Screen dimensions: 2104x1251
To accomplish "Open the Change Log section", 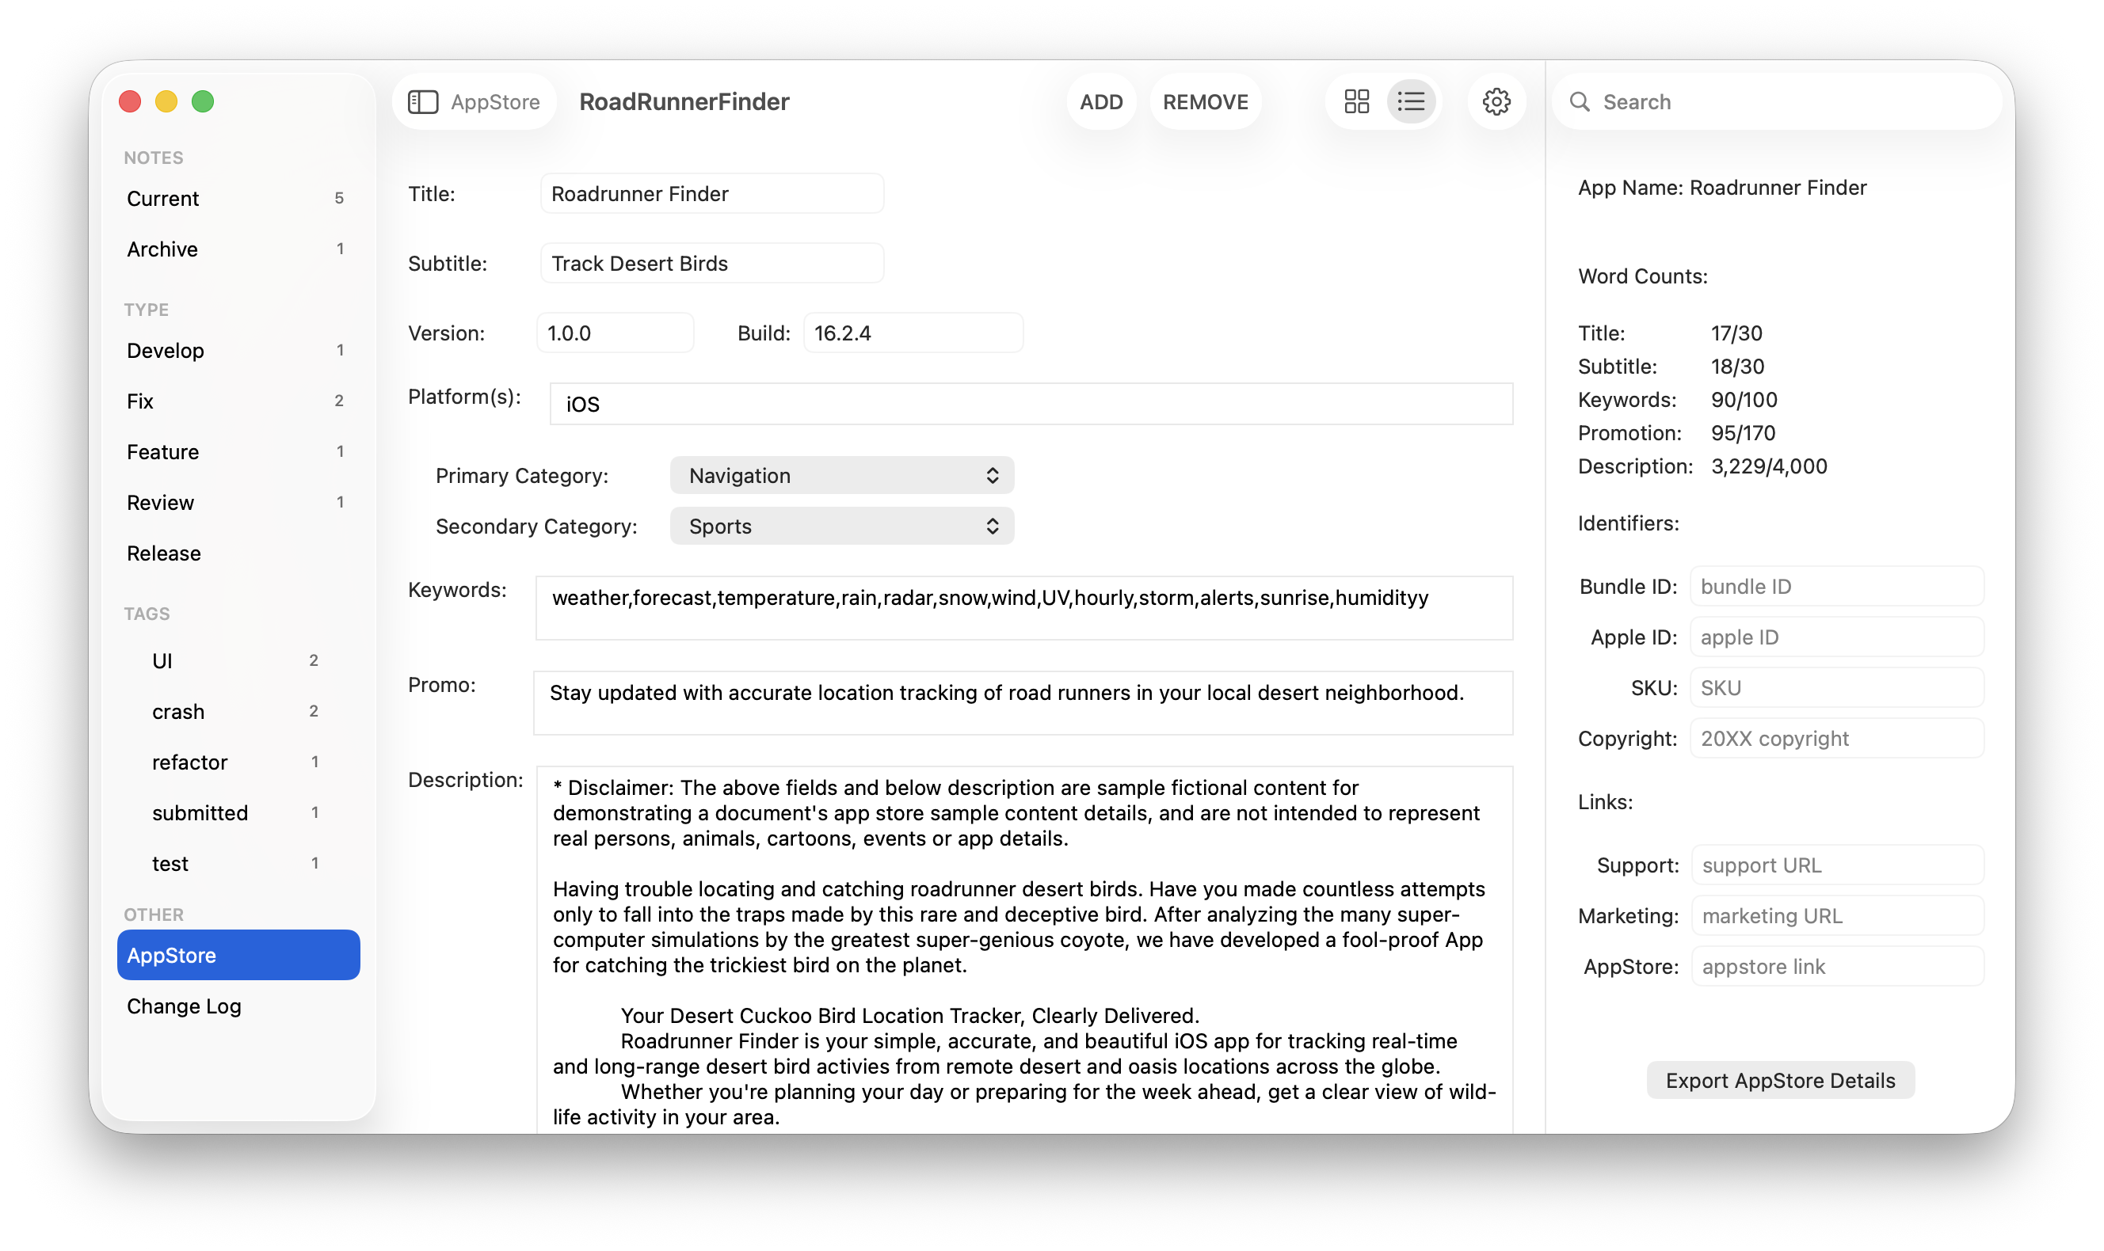I will (184, 1005).
